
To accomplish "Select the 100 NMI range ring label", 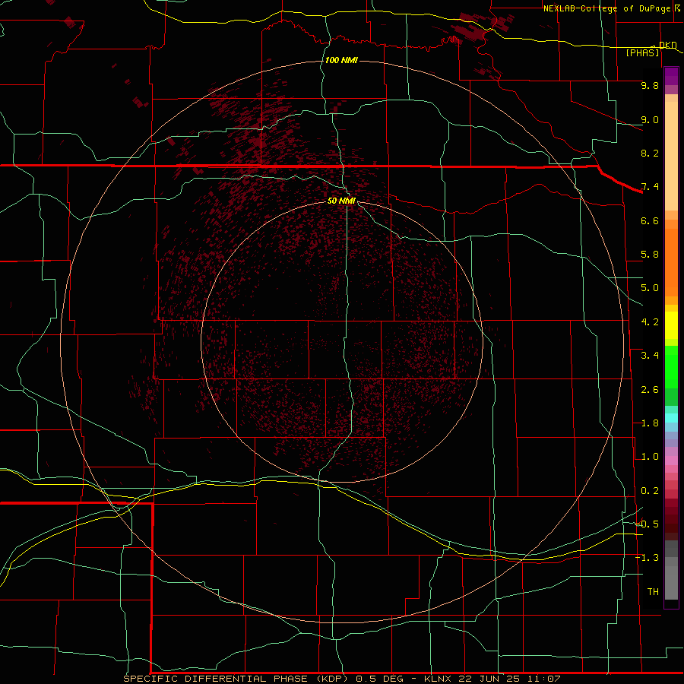I will pos(341,60).
